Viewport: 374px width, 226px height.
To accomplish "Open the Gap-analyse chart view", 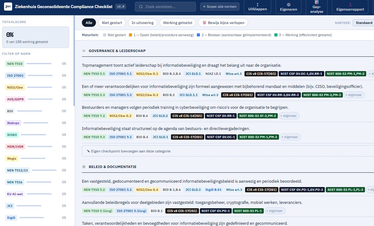I will coord(317,7).
